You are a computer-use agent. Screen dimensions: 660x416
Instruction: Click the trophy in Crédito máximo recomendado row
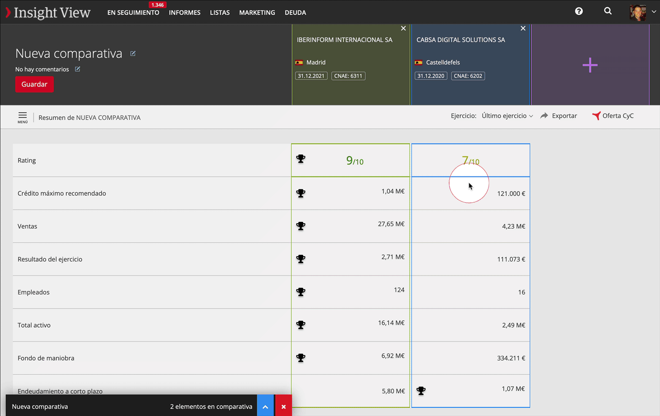click(301, 193)
